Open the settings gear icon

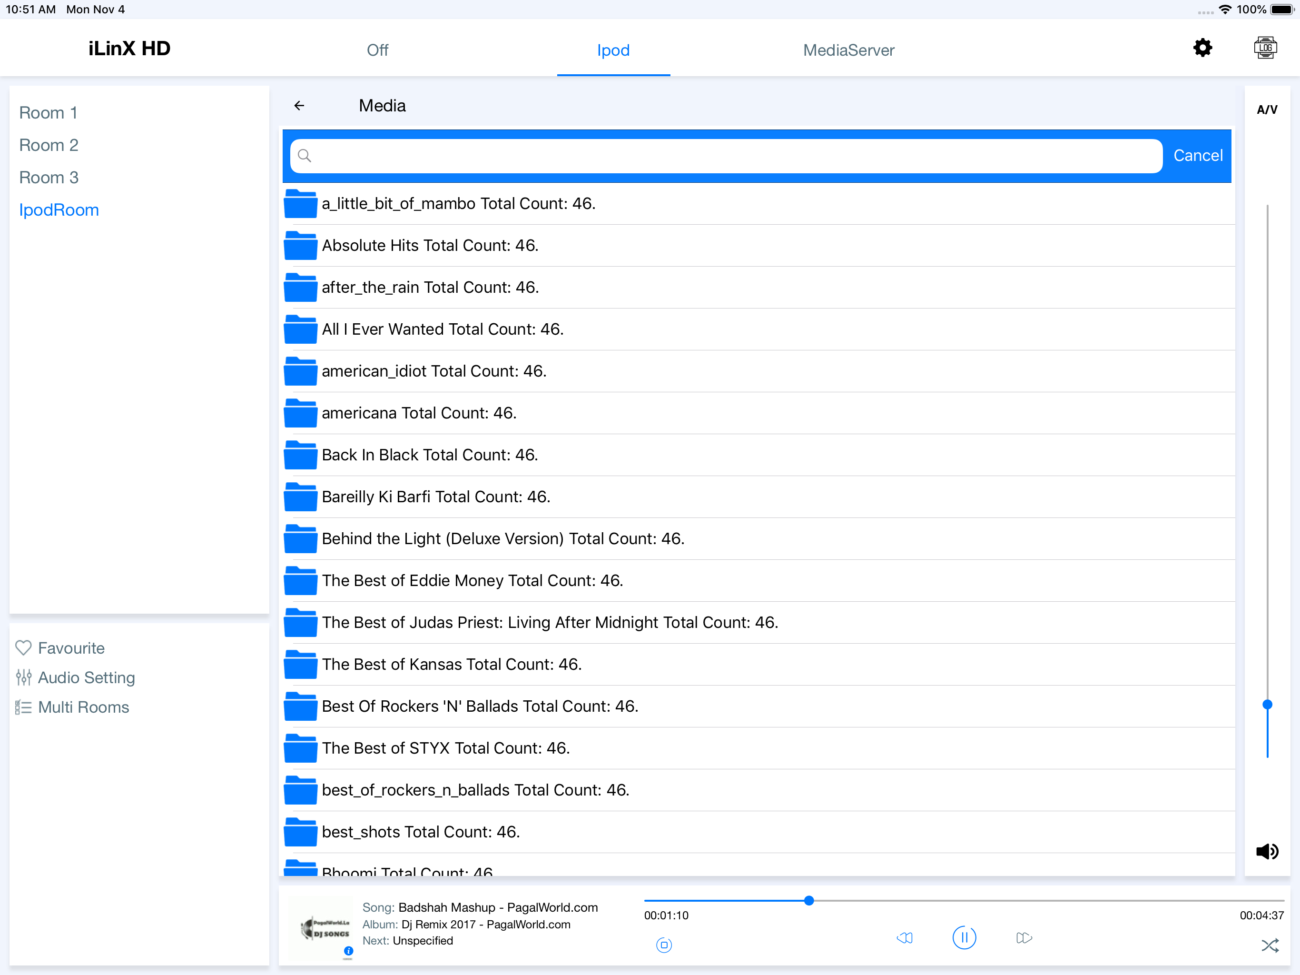[1202, 48]
